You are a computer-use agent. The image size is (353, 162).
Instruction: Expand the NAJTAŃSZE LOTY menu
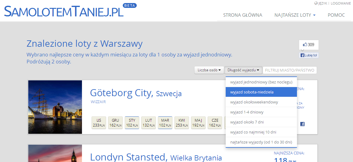point(295,15)
